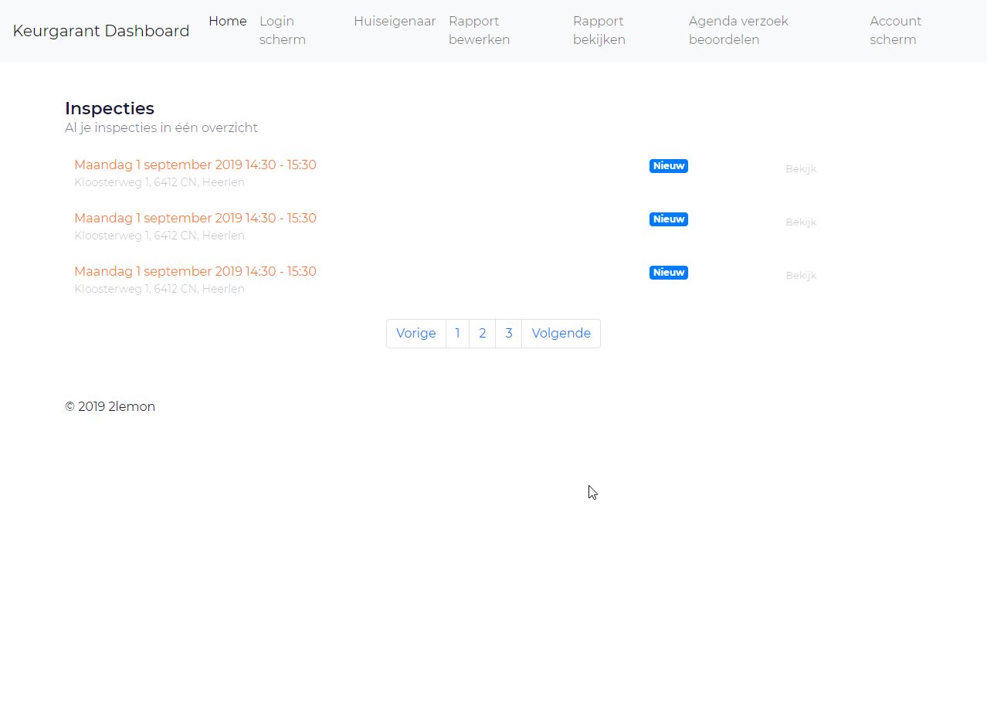Open the Home menu item

228,21
